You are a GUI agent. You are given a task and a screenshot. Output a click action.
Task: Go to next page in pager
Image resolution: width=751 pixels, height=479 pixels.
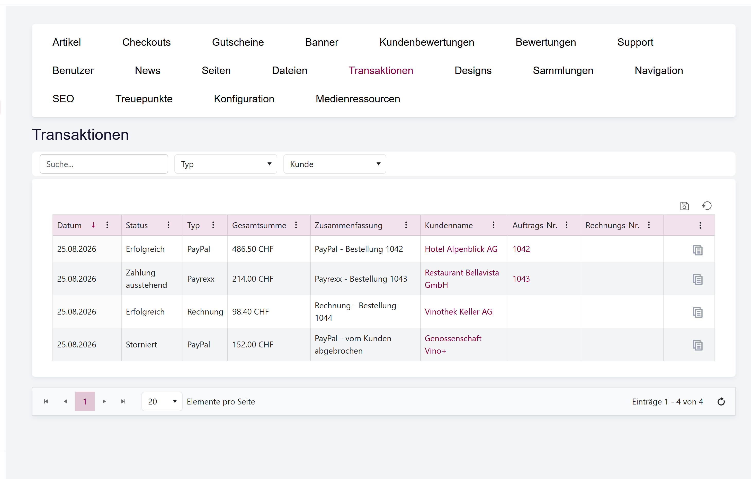[104, 401]
